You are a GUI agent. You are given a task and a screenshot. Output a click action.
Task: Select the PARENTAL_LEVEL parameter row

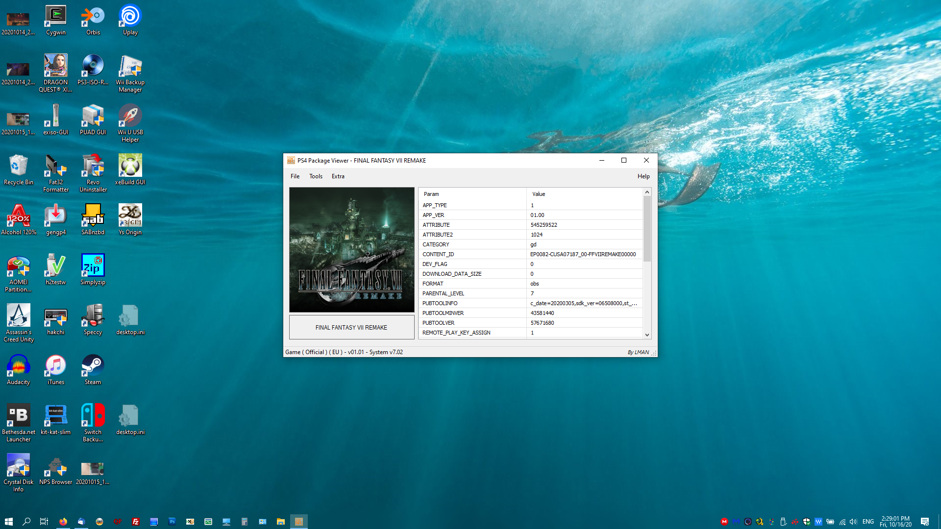[x=531, y=293]
